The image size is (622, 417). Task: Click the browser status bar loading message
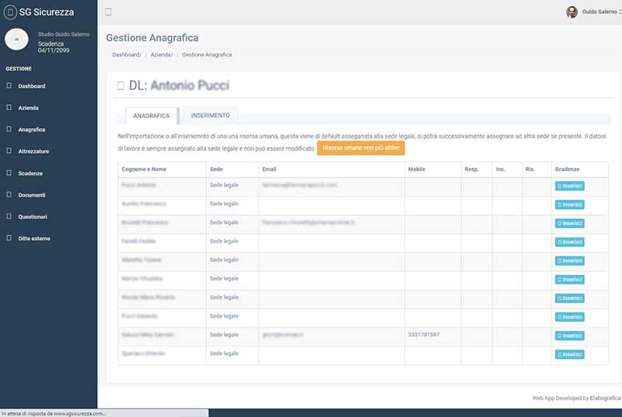click(x=54, y=413)
